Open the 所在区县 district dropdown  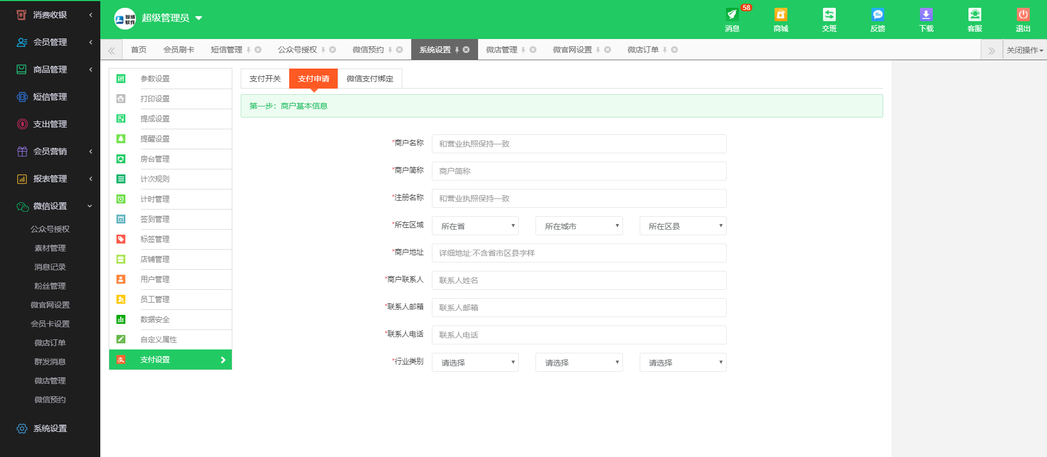click(683, 226)
